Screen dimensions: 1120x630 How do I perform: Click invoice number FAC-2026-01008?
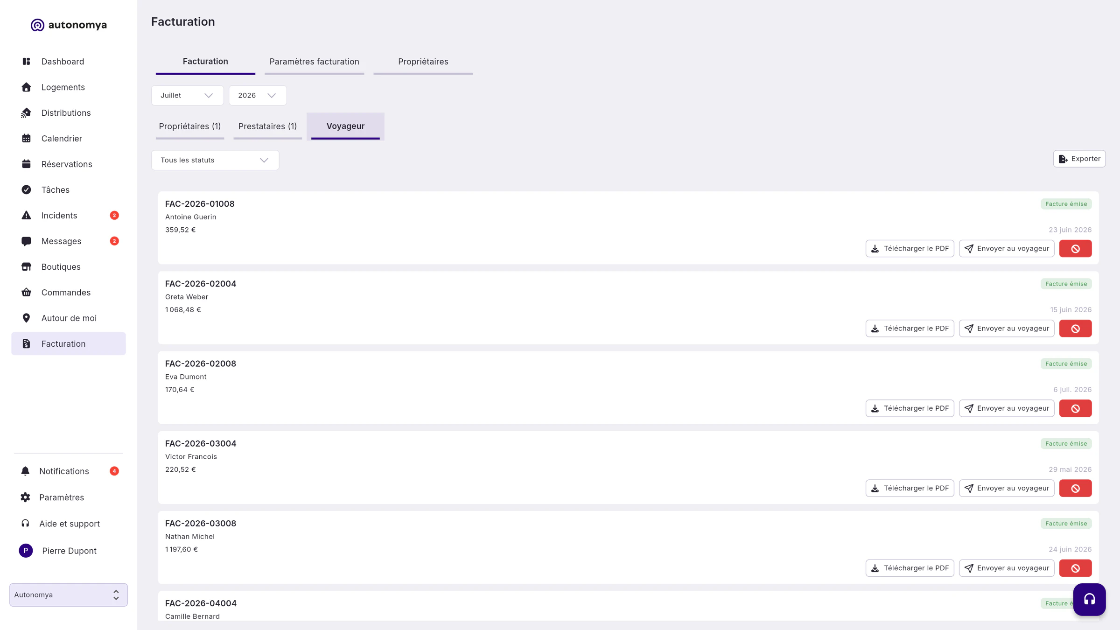200,204
